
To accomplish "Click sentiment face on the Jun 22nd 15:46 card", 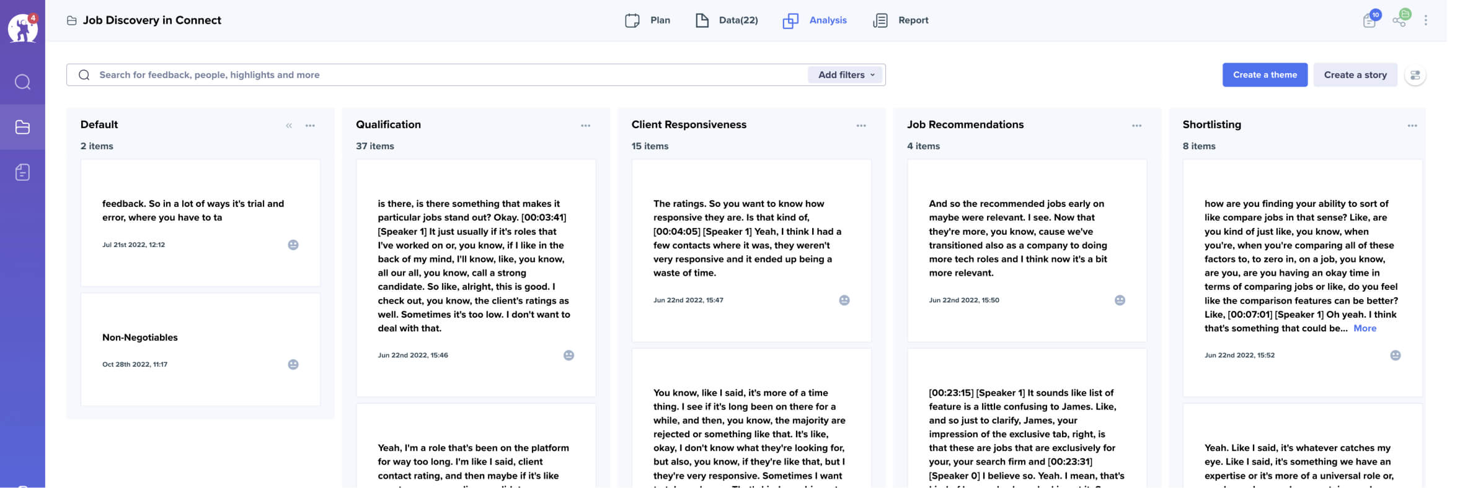I will (x=569, y=355).
